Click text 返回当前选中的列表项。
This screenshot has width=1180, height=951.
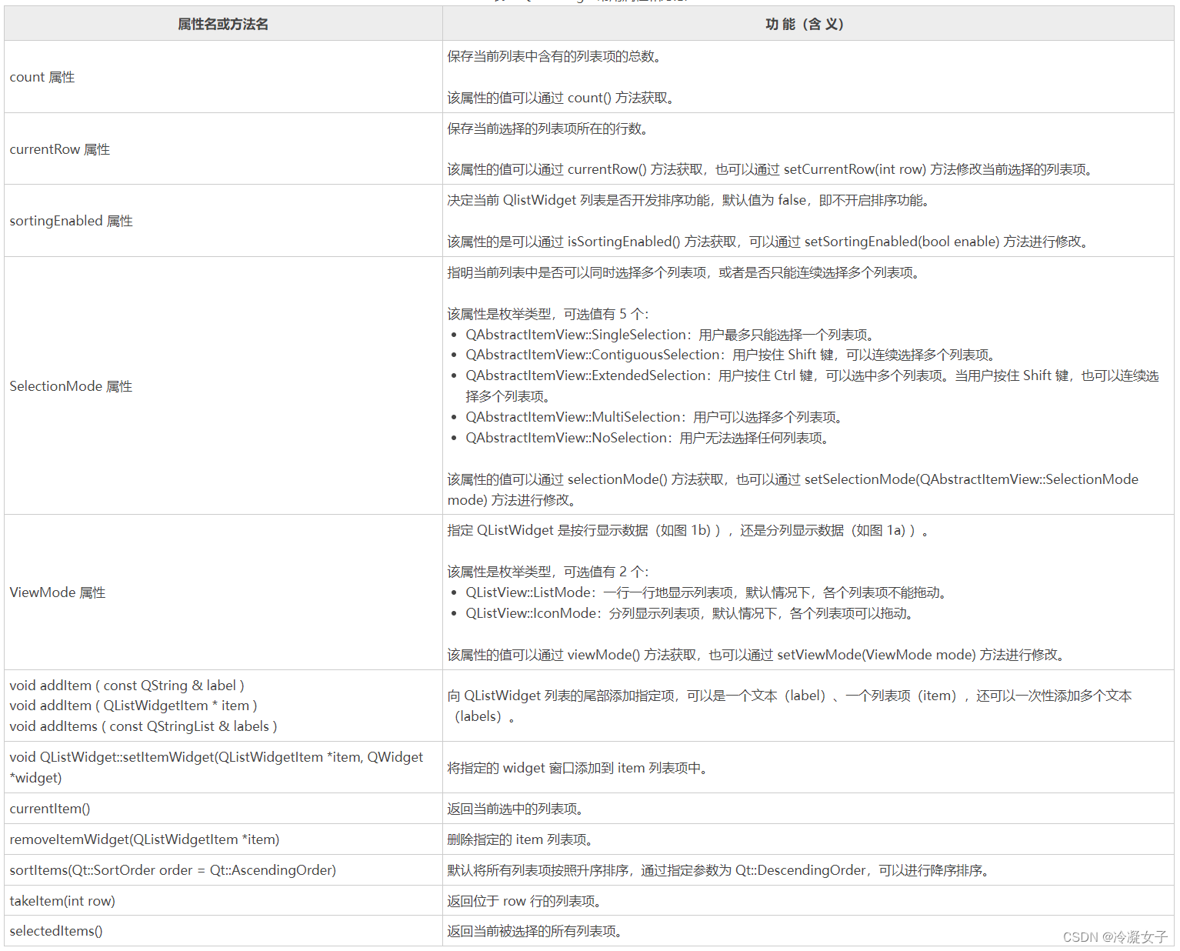click(x=518, y=809)
